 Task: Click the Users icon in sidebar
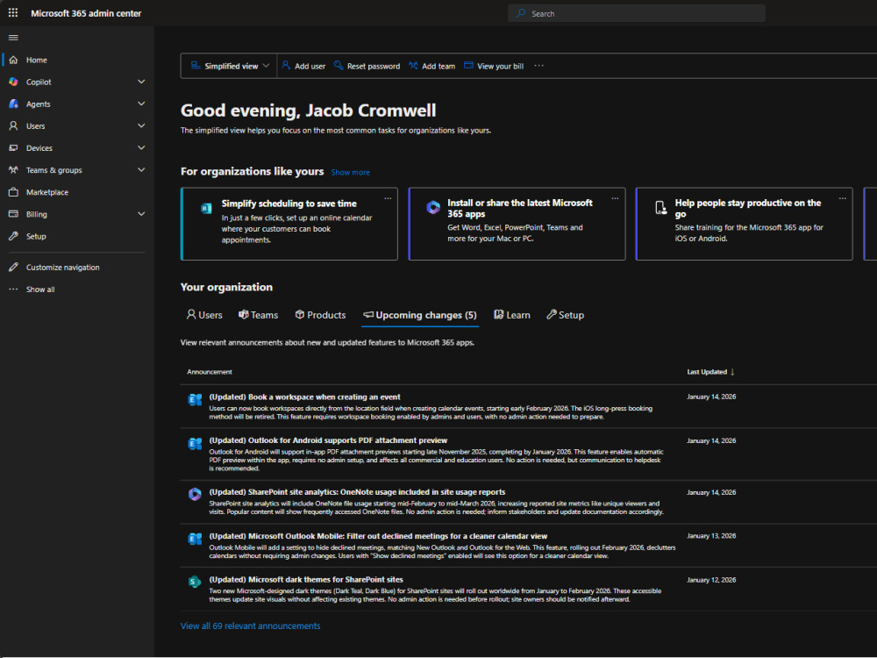(x=13, y=125)
